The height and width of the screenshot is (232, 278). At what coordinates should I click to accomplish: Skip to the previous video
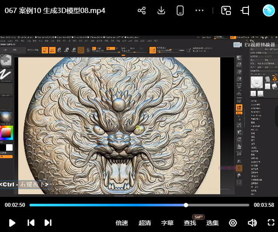pos(31,223)
